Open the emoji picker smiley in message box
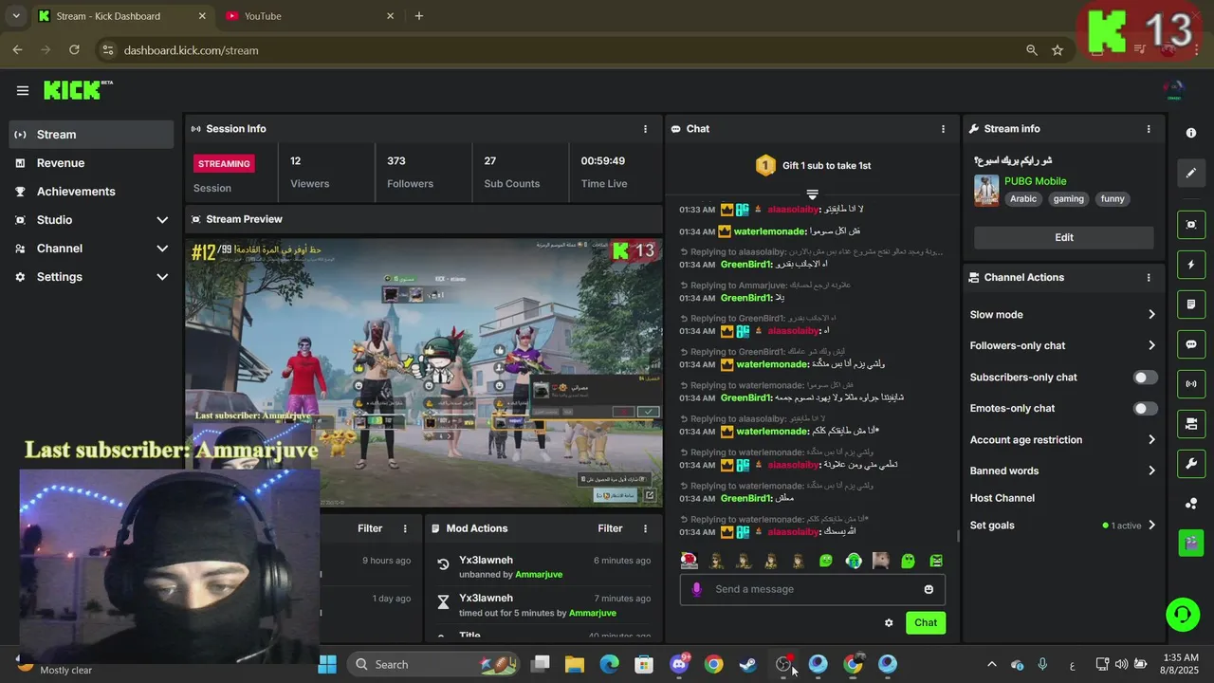The width and height of the screenshot is (1214, 683). 929,589
